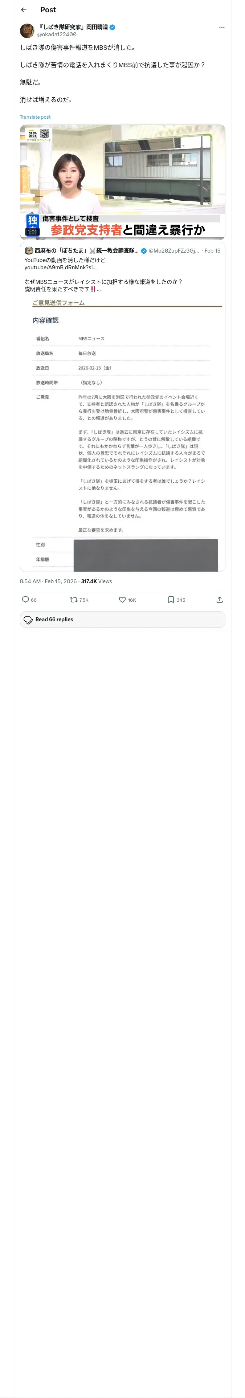This screenshot has width=245, height=1398.
Task: Click the post author's profile avatar
Action: [x=27, y=30]
